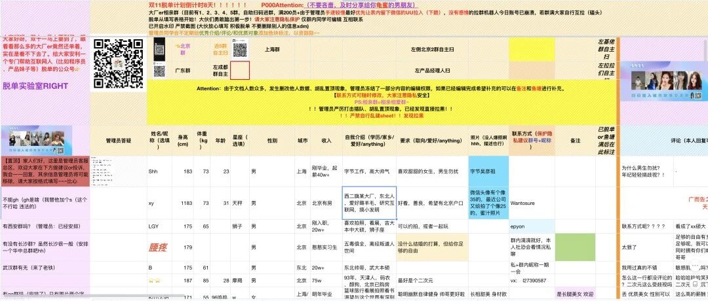Open the QR code beside 广东群
Viewport: 708px width, 301px height.
pyautogui.click(x=159, y=71)
